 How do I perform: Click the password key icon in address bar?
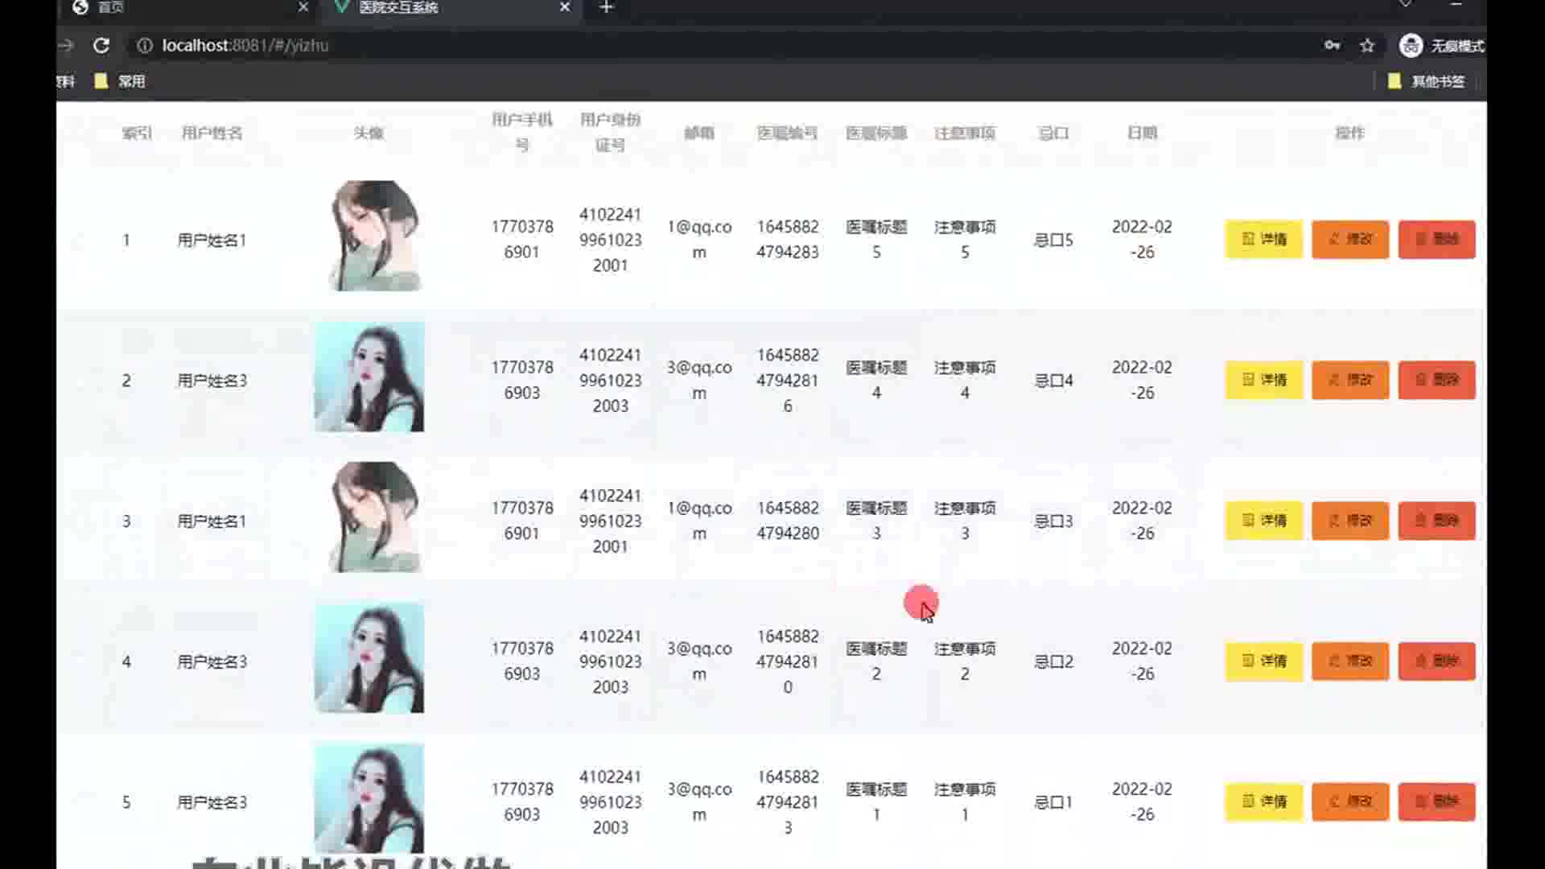coord(1332,46)
